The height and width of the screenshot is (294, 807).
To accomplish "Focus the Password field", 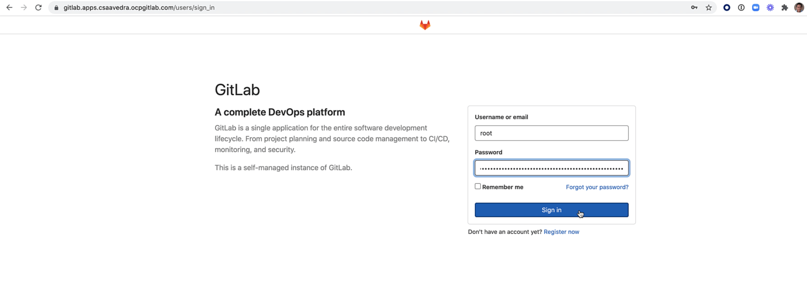I will pyautogui.click(x=551, y=168).
